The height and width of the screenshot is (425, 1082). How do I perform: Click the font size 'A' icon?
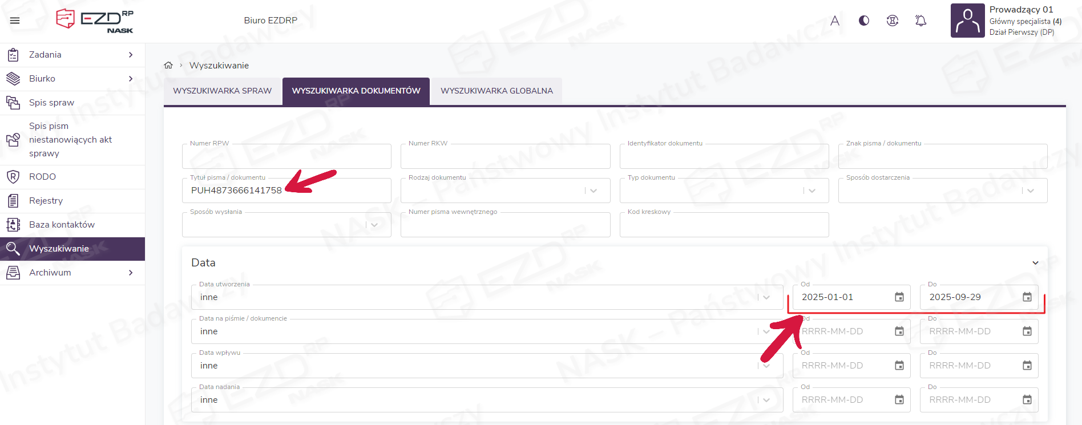pos(835,21)
